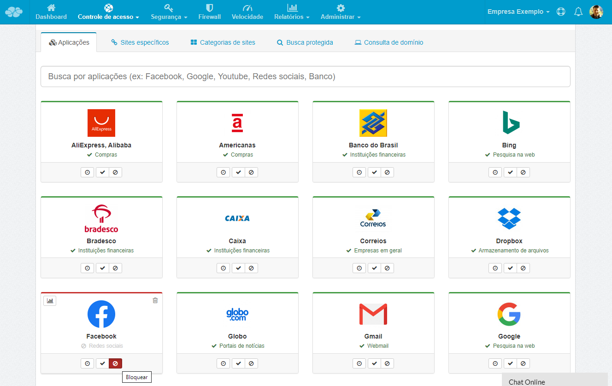This screenshot has height=386, width=612.
Task: Open the Empresa Exemplo company dropdown
Action: (518, 12)
